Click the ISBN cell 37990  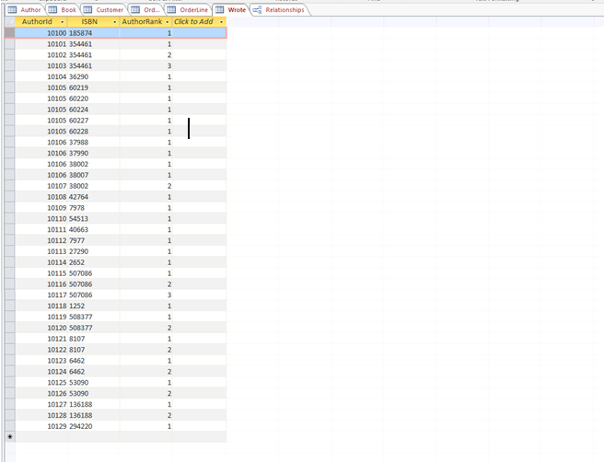[x=94, y=153]
